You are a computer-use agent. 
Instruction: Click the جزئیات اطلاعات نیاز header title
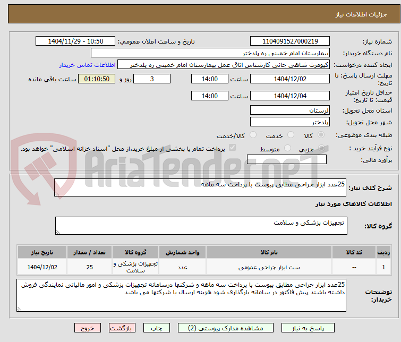[361, 14]
